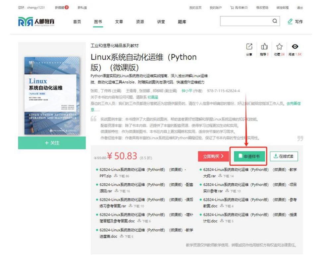Screen dimensions: 322x263
Task: Click the 去完善信息 link
Action: tap(294, 104)
